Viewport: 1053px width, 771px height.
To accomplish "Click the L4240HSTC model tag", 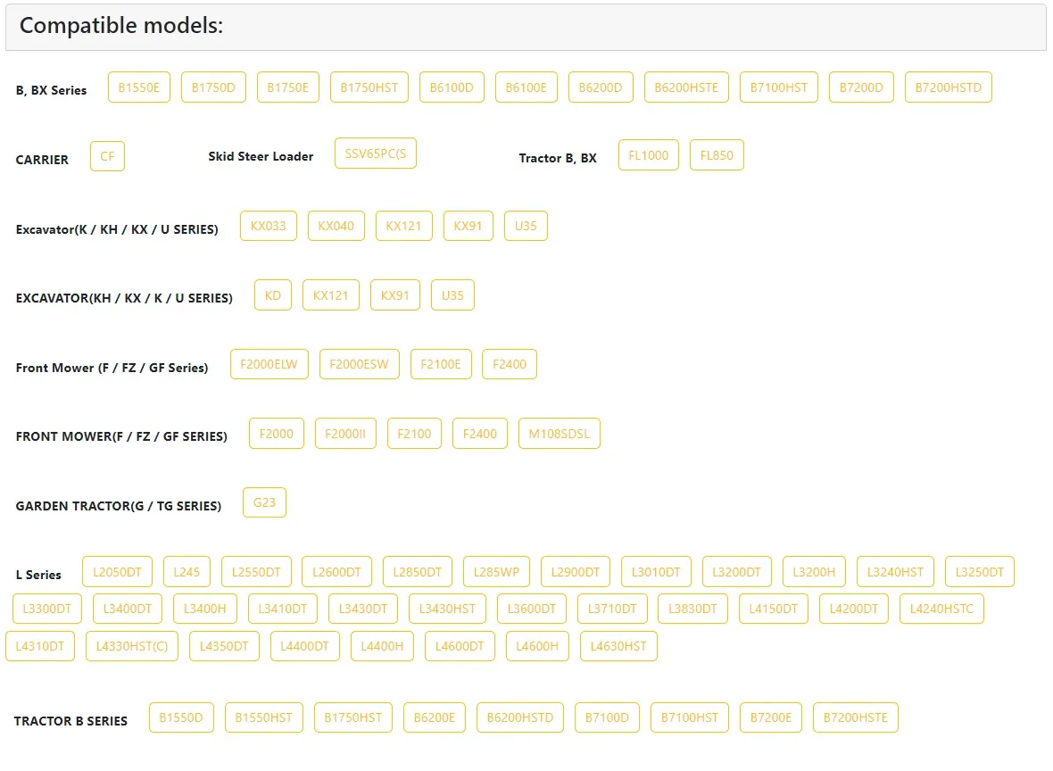I will pos(941,609).
